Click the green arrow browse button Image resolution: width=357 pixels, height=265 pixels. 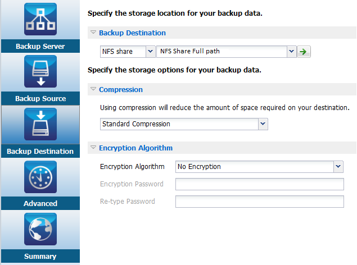[x=304, y=52]
